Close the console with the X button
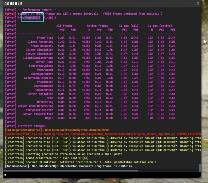 [198, 4]
